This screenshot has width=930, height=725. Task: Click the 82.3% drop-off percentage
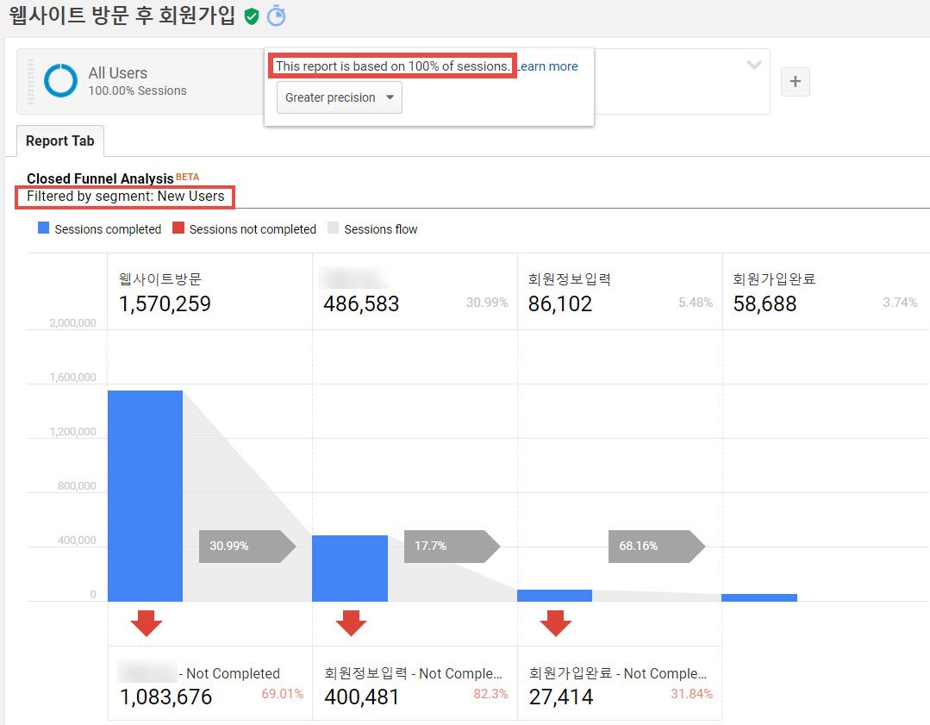click(490, 694)
